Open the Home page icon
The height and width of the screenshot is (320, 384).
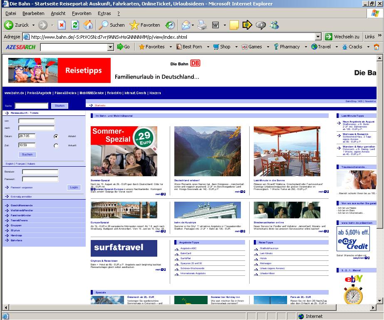tap(88, 25)
